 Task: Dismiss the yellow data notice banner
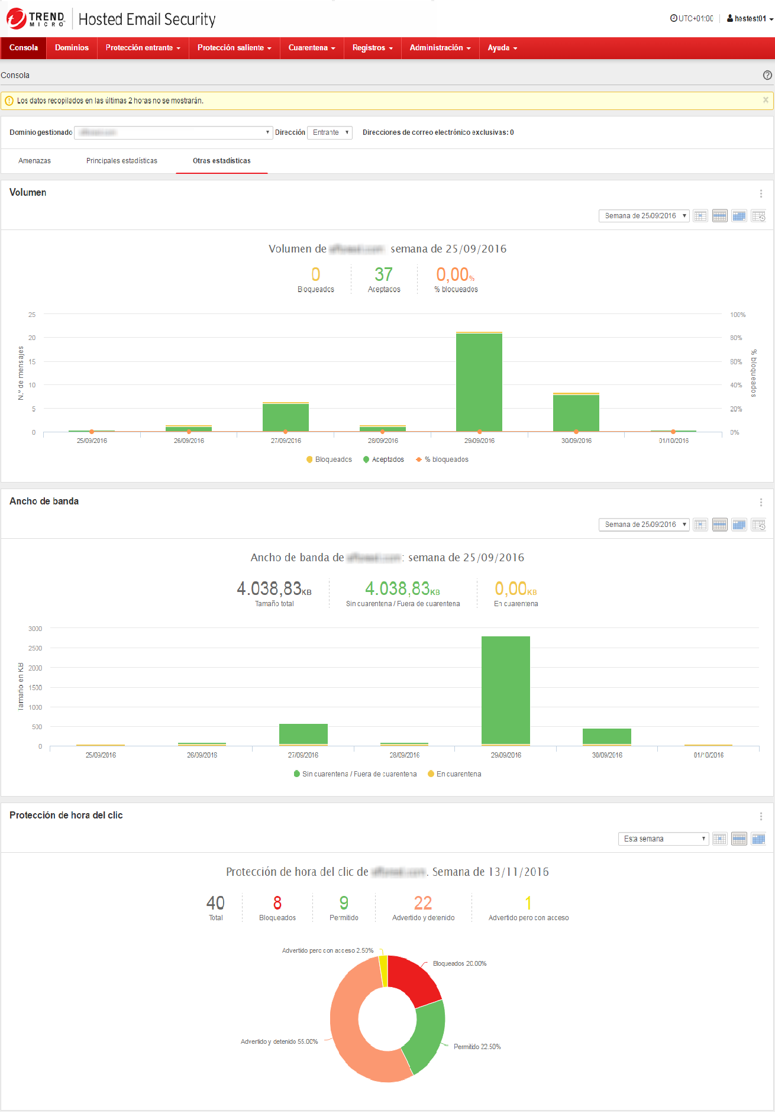(x=766, y=101)
